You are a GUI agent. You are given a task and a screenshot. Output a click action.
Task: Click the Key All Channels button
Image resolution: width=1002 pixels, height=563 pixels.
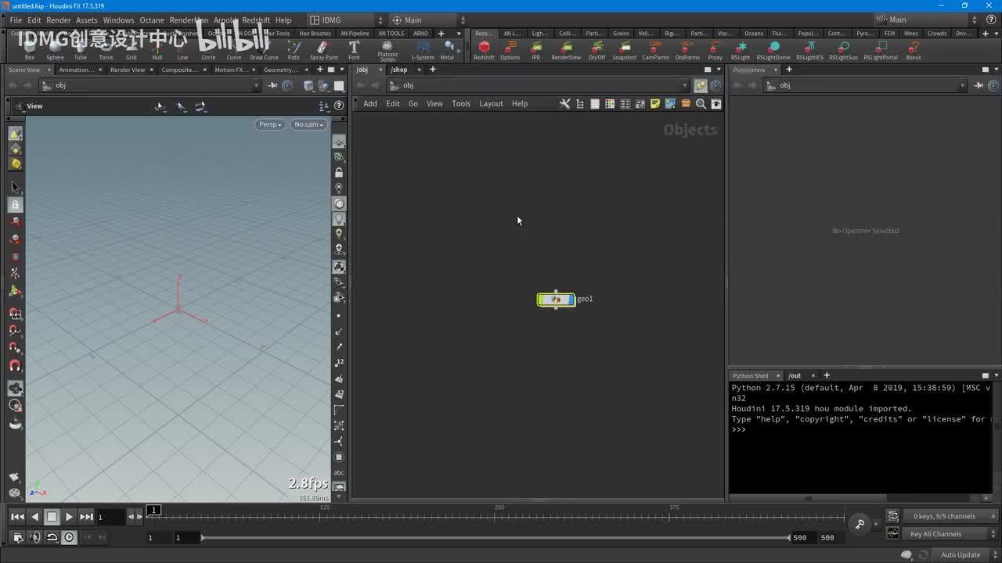(x=935, y=534)
